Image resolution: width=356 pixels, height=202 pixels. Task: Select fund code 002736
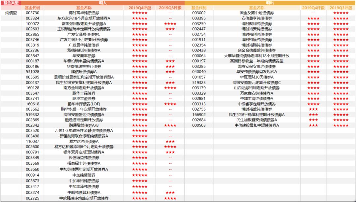32,50
